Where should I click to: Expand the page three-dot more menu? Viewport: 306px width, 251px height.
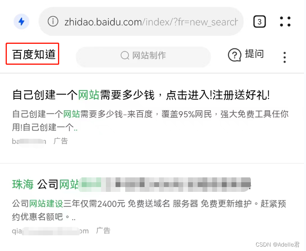point(285,58)
